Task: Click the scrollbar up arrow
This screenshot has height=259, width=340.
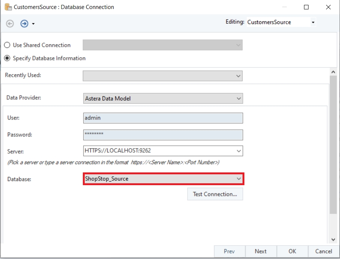Action: click(x=333, y=72)
